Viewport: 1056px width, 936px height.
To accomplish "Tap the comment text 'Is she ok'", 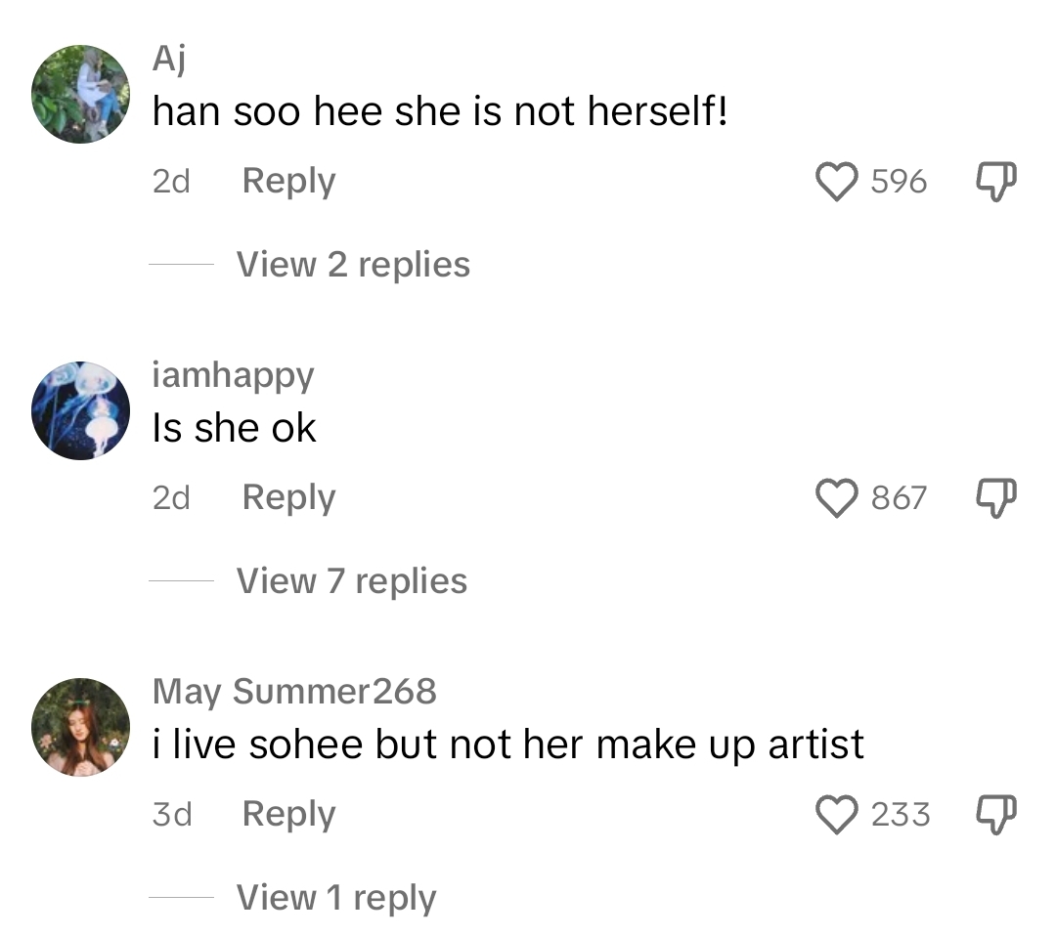I will [x=234, y=427].
